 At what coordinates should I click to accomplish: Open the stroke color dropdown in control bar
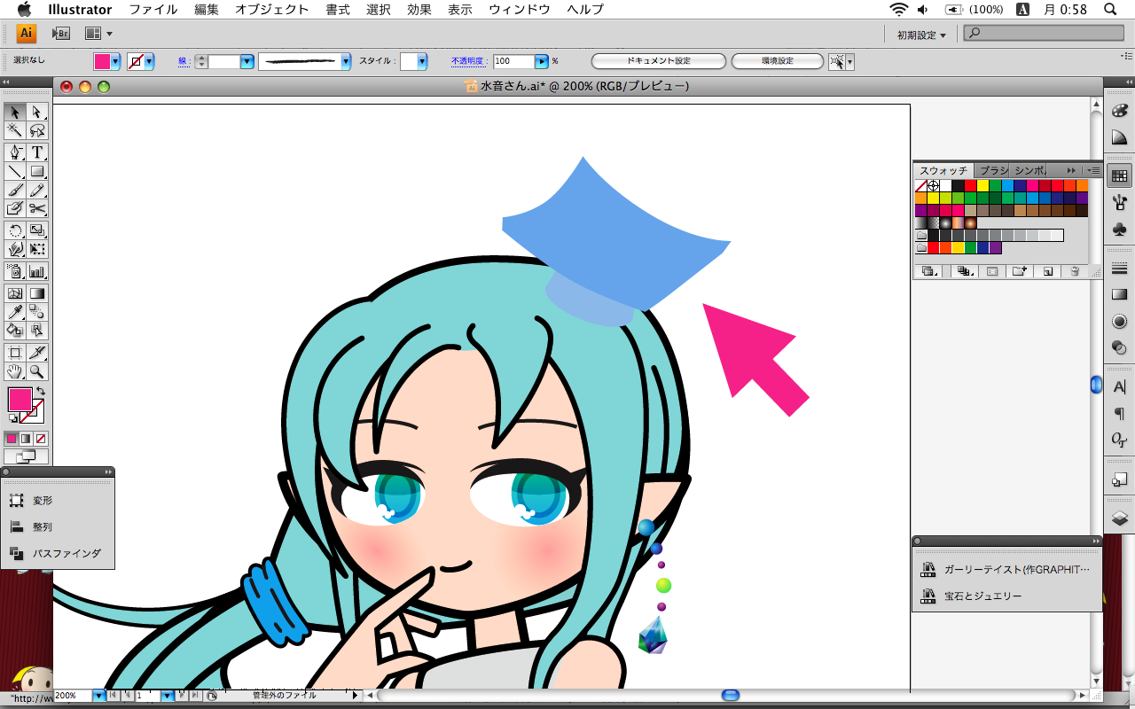[149, 61]
